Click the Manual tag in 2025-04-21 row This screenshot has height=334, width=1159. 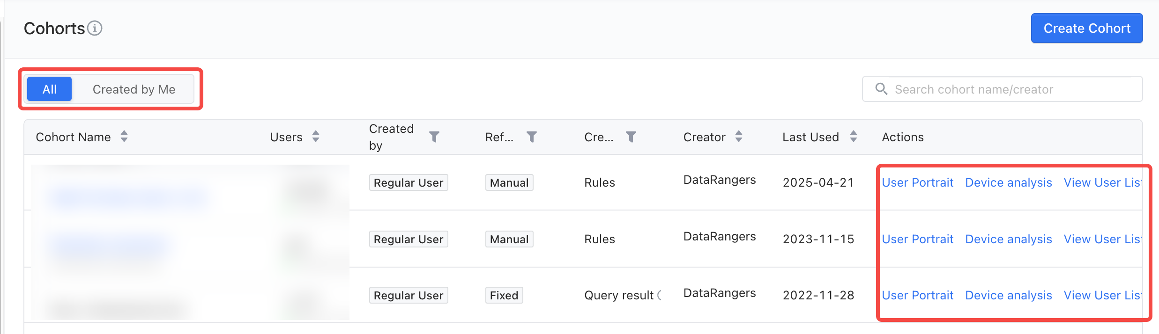pos(509,182)
